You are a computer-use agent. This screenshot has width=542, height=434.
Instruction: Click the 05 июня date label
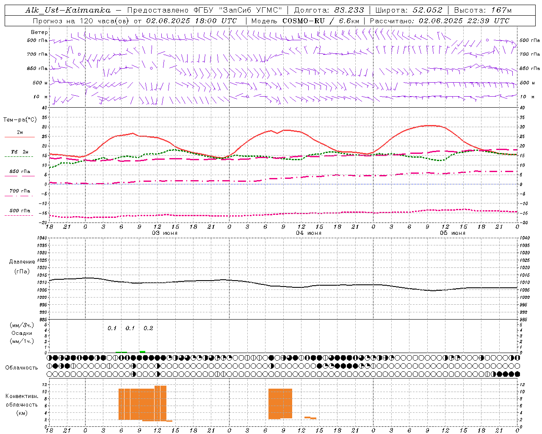pos(453,233)
